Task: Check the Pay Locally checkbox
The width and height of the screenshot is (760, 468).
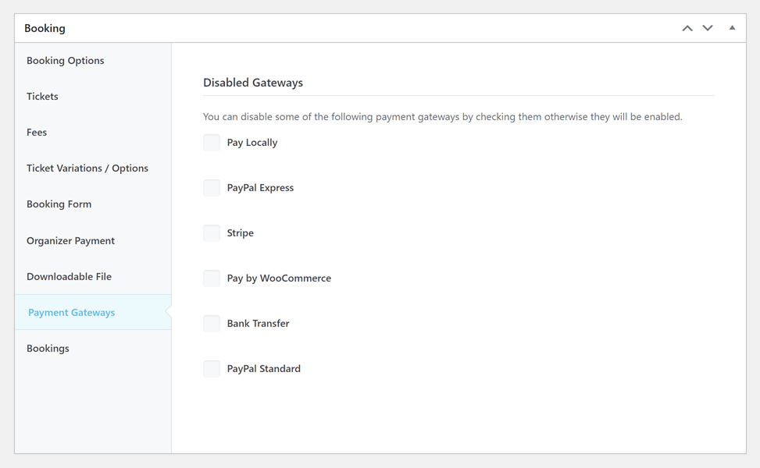Action: point(212,143)
